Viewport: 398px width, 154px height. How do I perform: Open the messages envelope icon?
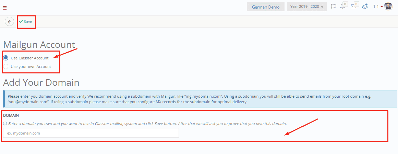click(x=353, y=6)
